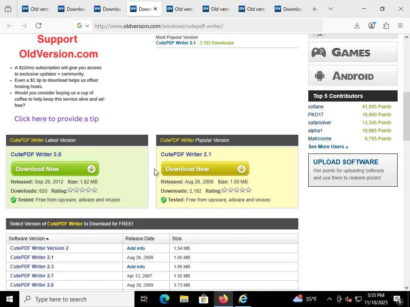Open the Google search engine dropdown

83,26
